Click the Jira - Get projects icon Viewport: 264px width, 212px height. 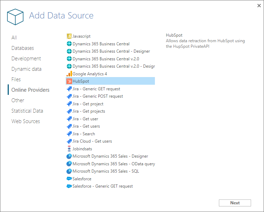[69, 111]
